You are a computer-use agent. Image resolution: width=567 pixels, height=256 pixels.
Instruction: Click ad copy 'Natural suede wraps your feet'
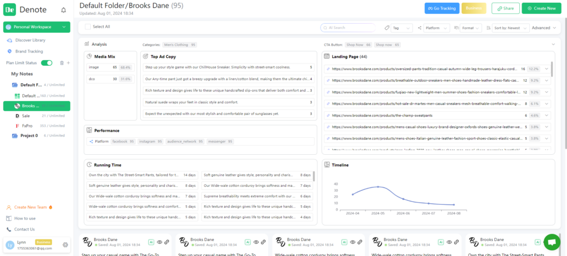[x=229, y=102]
